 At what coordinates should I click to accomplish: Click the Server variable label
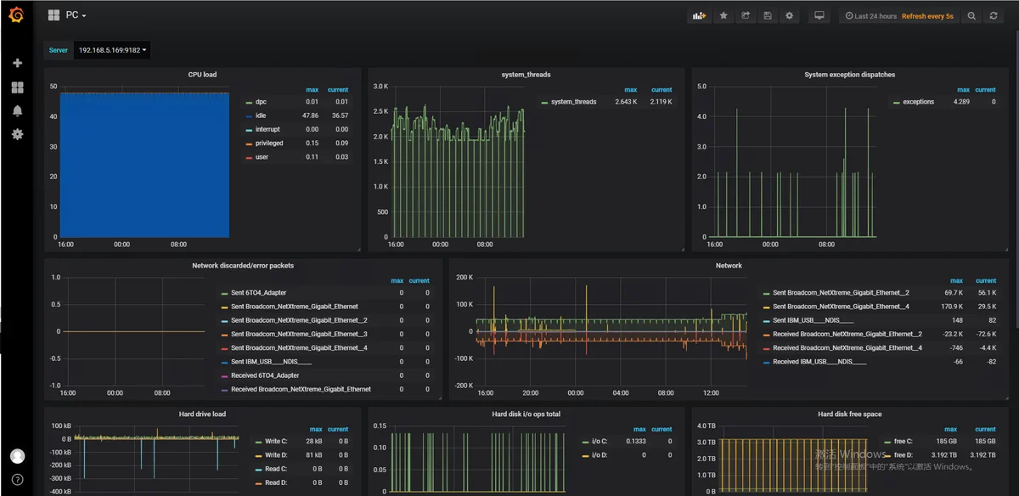[58, 50]
